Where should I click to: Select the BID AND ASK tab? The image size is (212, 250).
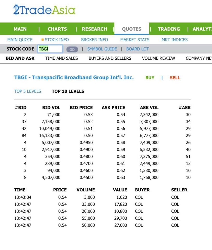[20, 58]
